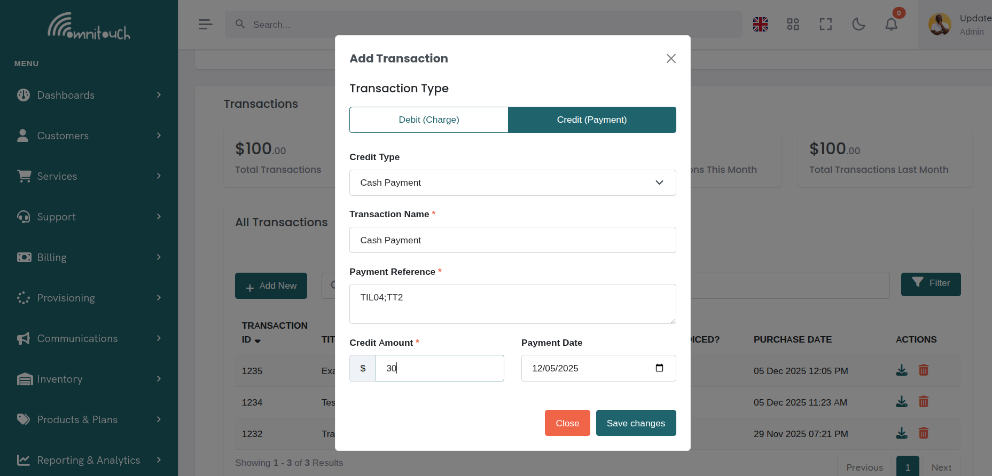Collapse sidebar with hamburger menu icon

click(205, 24)
